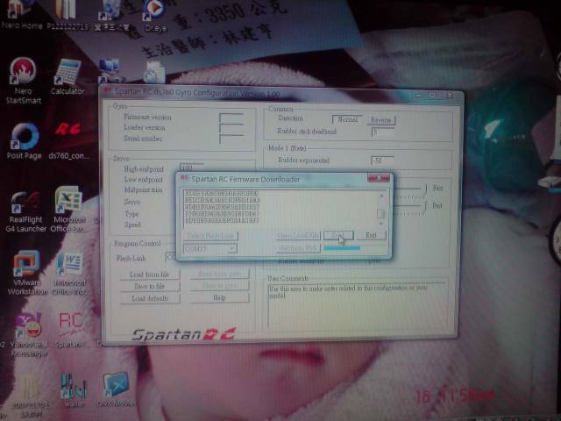Select the network computers desktop icon
Screen dimensions: 561x421
coord(110,70)
